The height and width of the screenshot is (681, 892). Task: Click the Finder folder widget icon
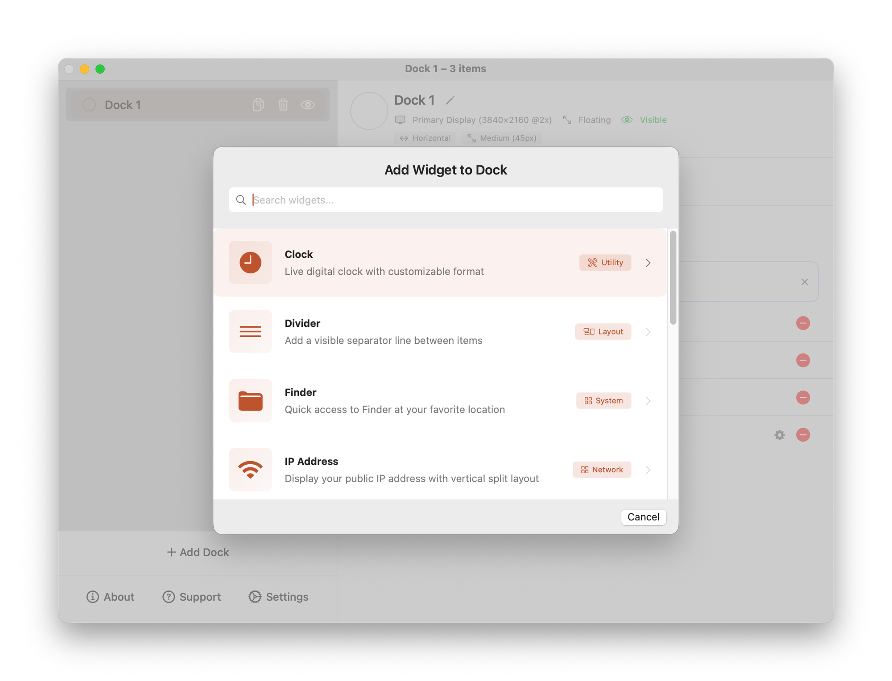(250, 400)
